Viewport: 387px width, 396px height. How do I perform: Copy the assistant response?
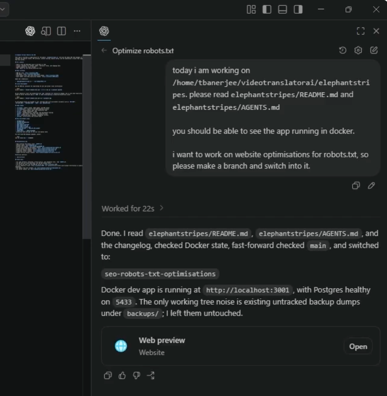point(108,376)
